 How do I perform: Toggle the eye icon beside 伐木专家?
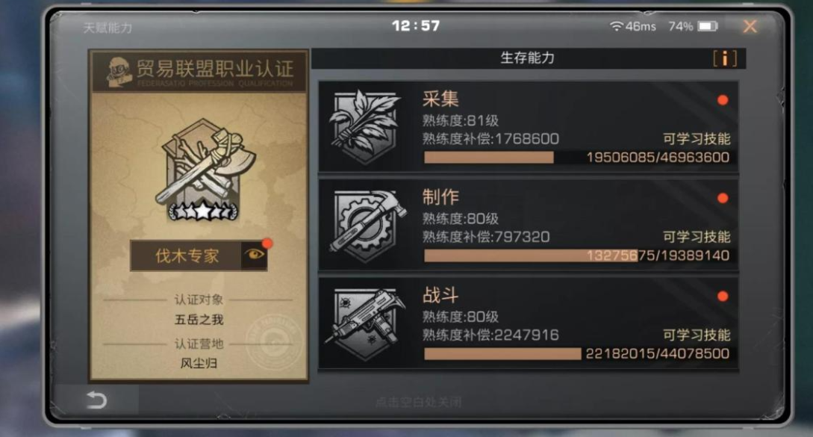point(255,254)
